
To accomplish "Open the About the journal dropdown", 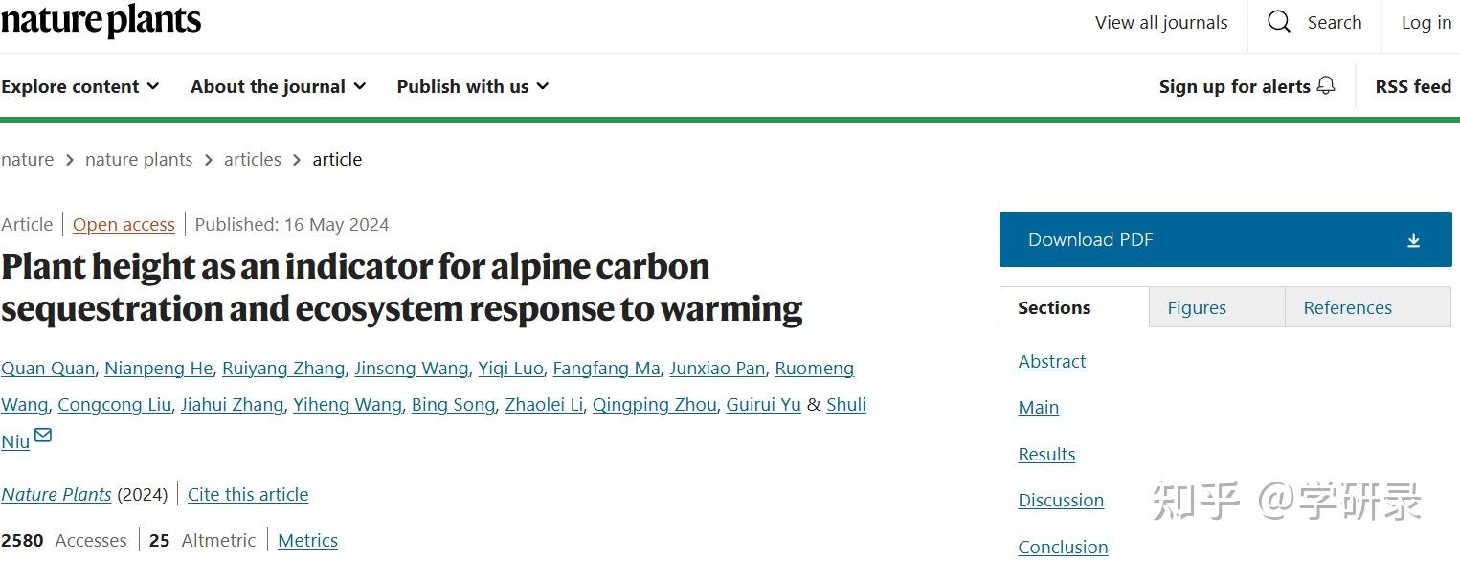I will [278, 86].
